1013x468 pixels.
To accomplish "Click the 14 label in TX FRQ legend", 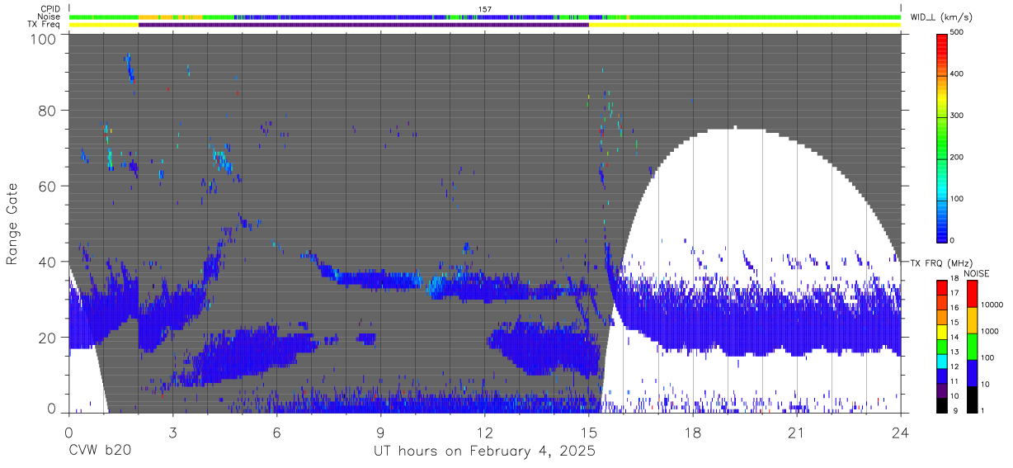I will pos(954,337).
